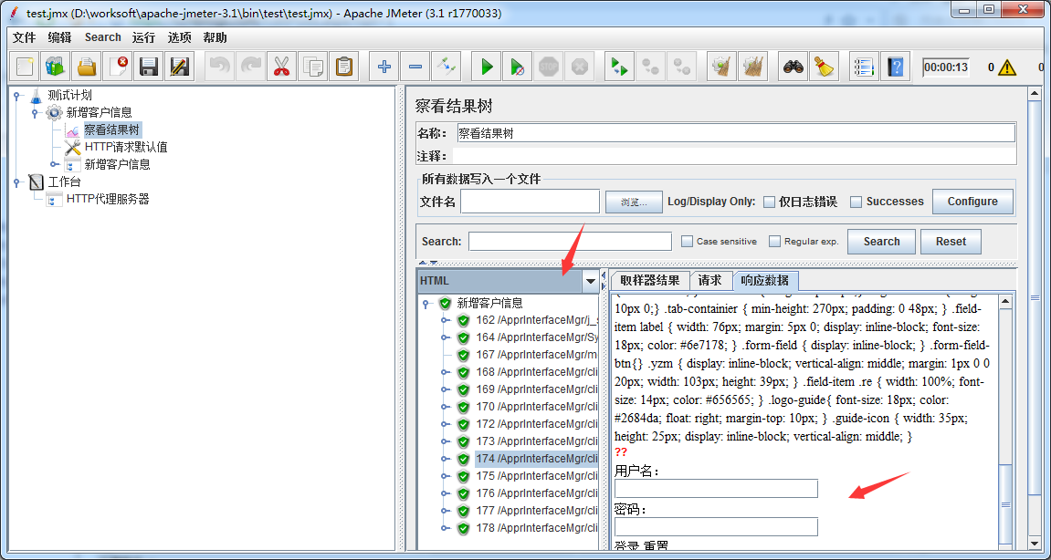Click the broom Reset Search icon
This screenshot has height=560, width=1051.
click(x=825, y=67)
